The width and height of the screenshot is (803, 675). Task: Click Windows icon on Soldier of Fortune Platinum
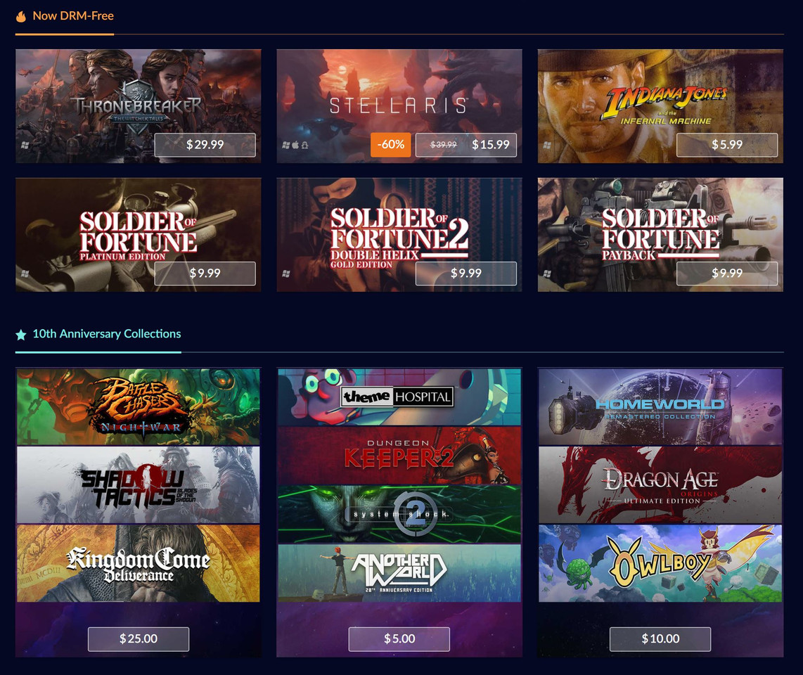[x=25, y=274]
